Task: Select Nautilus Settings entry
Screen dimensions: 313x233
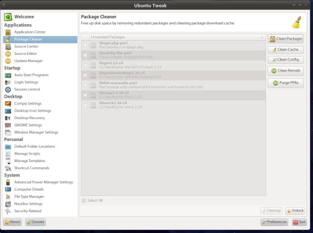Action: coord(28,204)
